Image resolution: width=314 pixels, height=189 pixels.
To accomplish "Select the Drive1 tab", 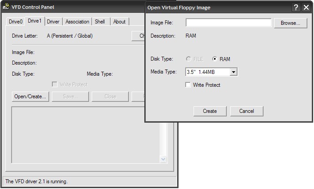I will (x=35, y=21).
